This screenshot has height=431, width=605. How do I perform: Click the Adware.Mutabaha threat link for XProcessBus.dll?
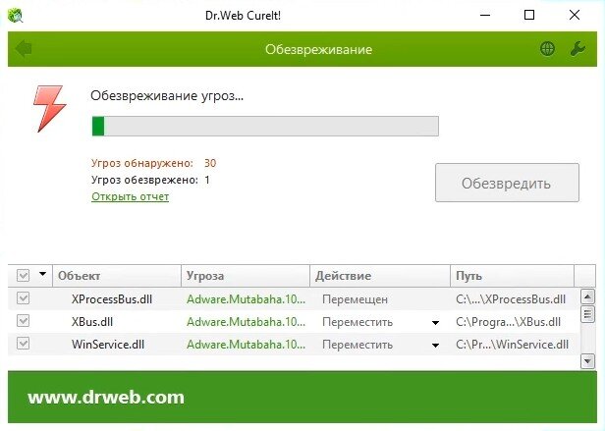point(246,299)
